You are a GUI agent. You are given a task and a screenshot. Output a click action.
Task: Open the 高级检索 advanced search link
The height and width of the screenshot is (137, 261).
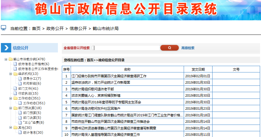pyautogui.click(x=188, y=48)
